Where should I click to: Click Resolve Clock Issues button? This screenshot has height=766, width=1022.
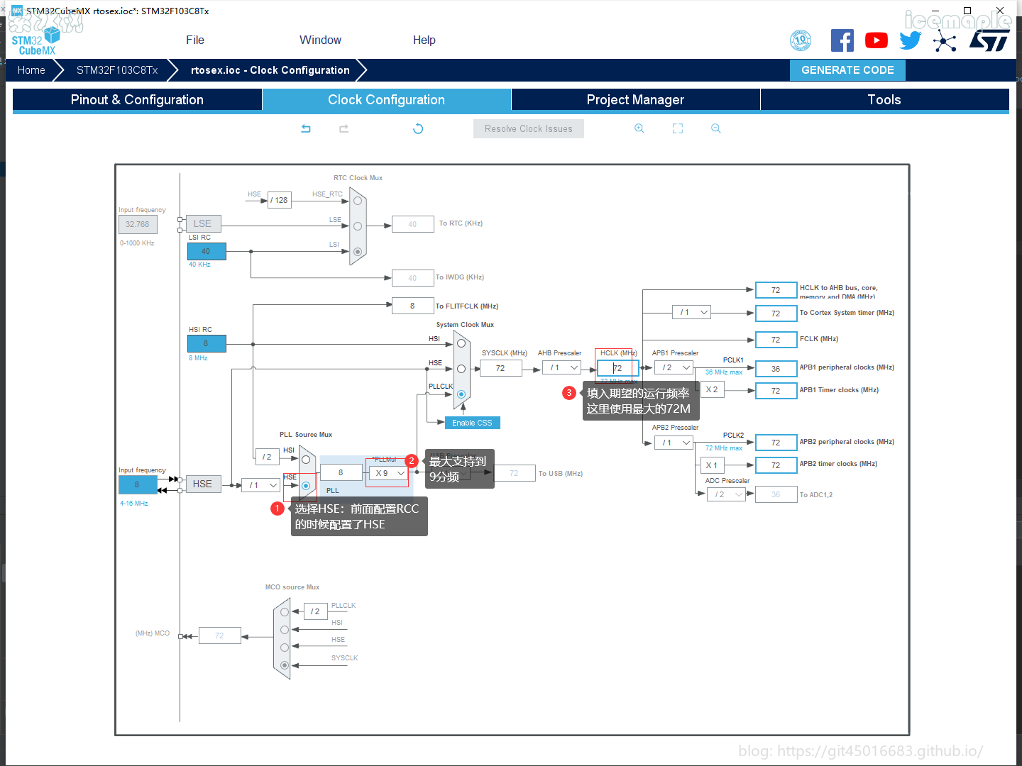coord(529,128)
